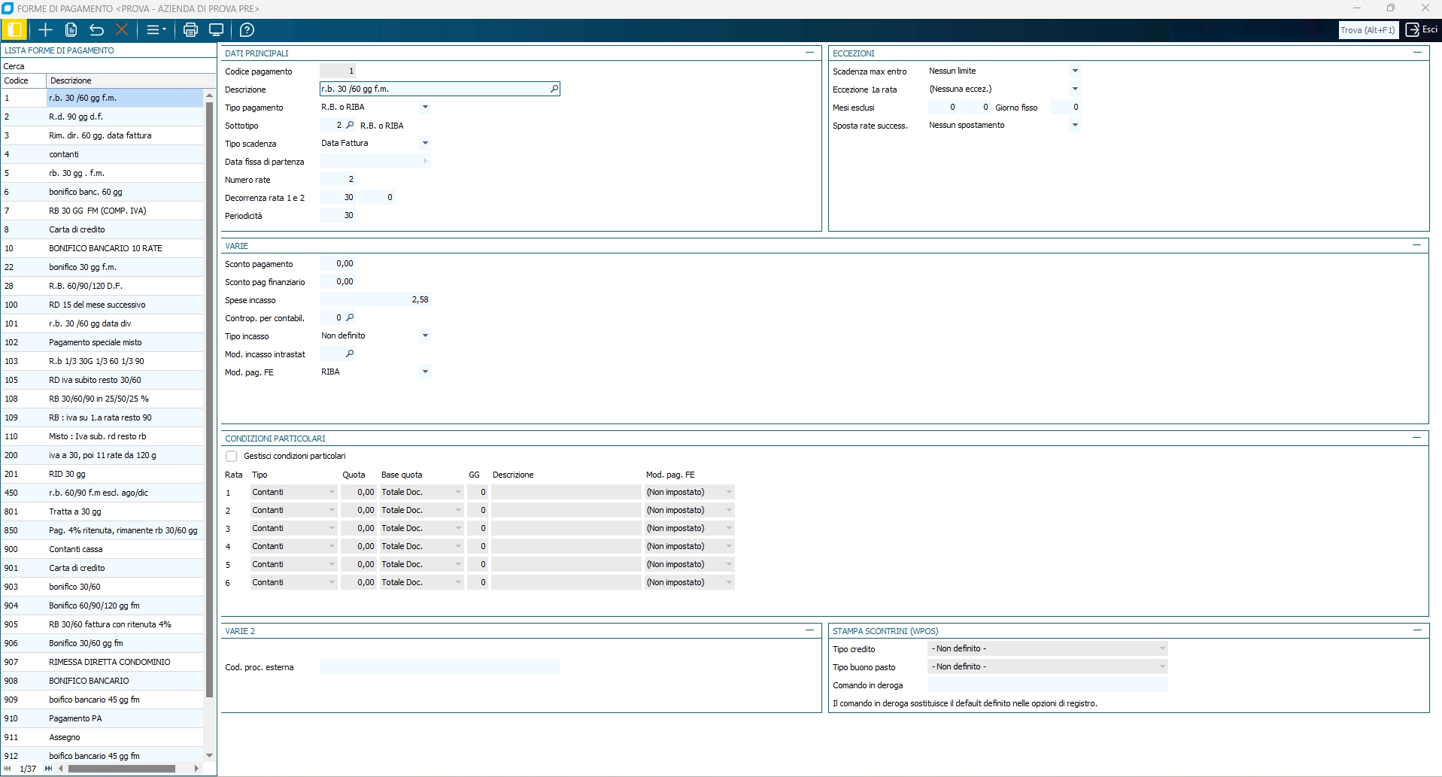The height and width of the screenshot is (777, 1442).
Task: Expand the Tipo scadenza dropdown
Action: coord(425,144)
